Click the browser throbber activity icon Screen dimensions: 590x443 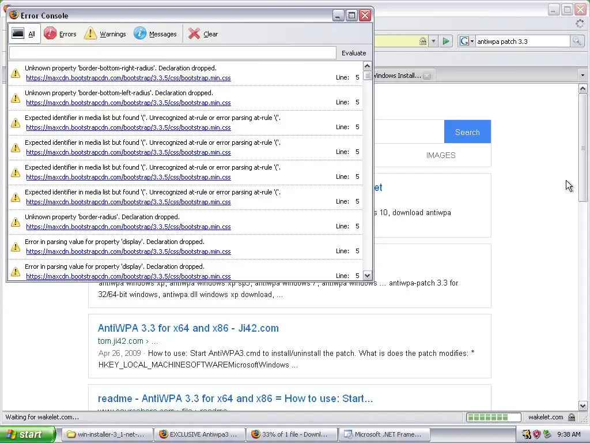(580, 24)
